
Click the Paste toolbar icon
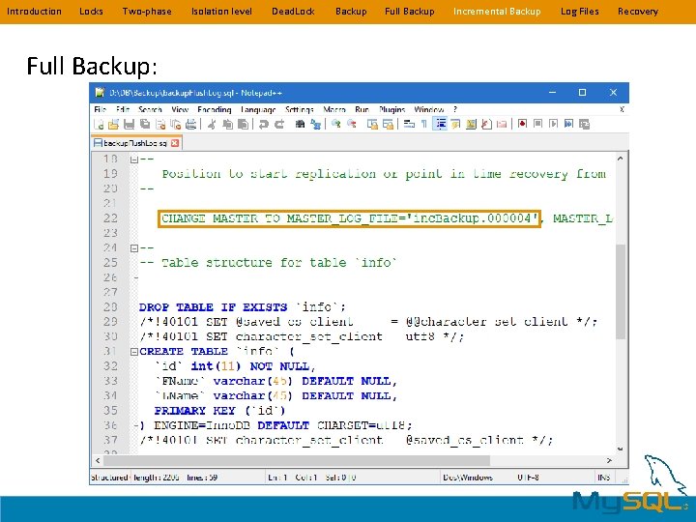[x=243, y=125]
